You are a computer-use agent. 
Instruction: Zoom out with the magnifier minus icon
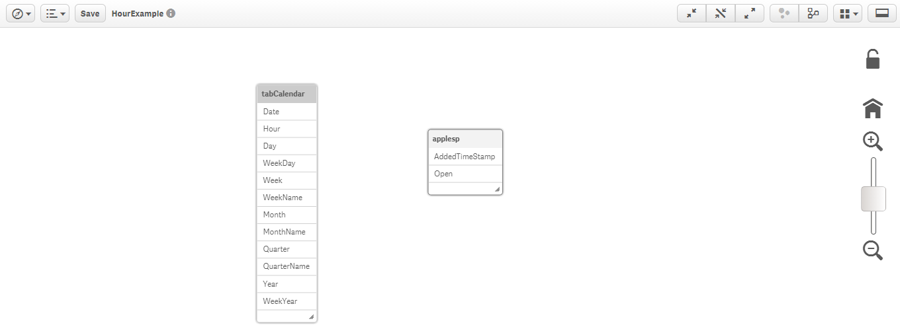(872, 250)
